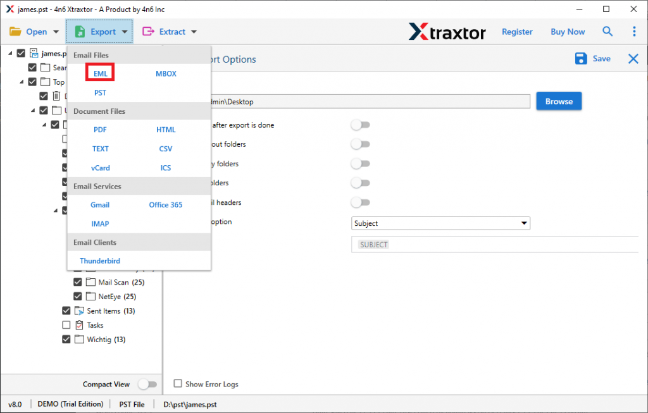Image resolution: width=648 pixels, height=413 pixels.
Task: Open the Subject naming option dropdown
Action: (x=440, y=223)
